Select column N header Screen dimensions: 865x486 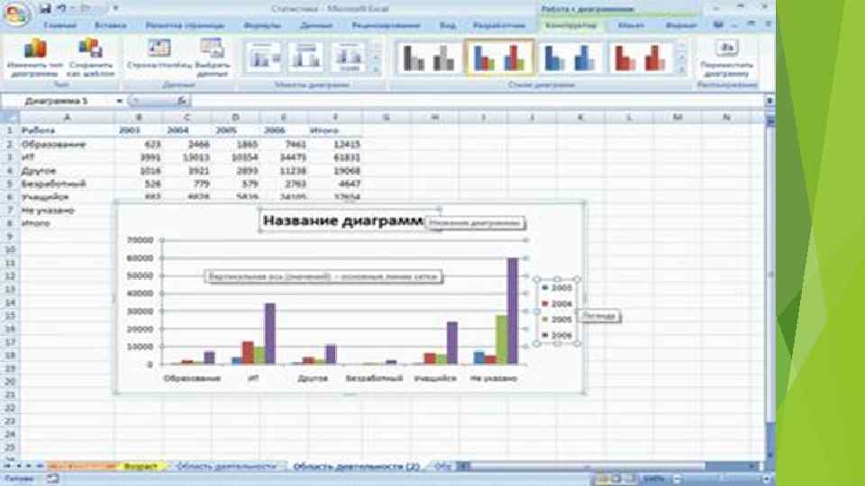coord(726,117)
